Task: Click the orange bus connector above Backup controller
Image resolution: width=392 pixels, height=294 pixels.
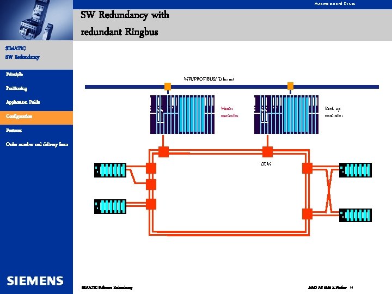Action: tap(290, 86)
